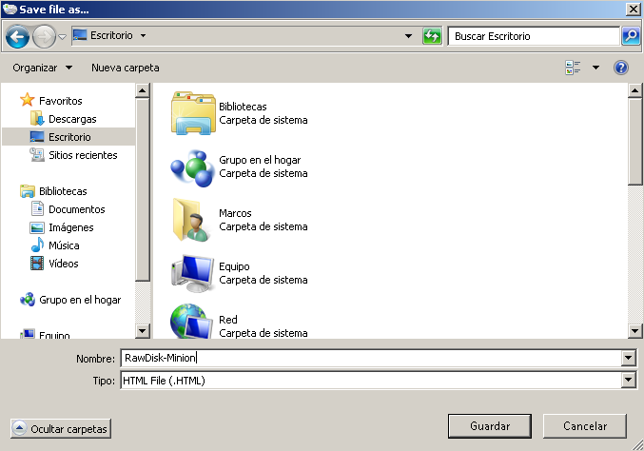Open the view options dropdown arrow
644x451 pixels.
pos(595,68)
